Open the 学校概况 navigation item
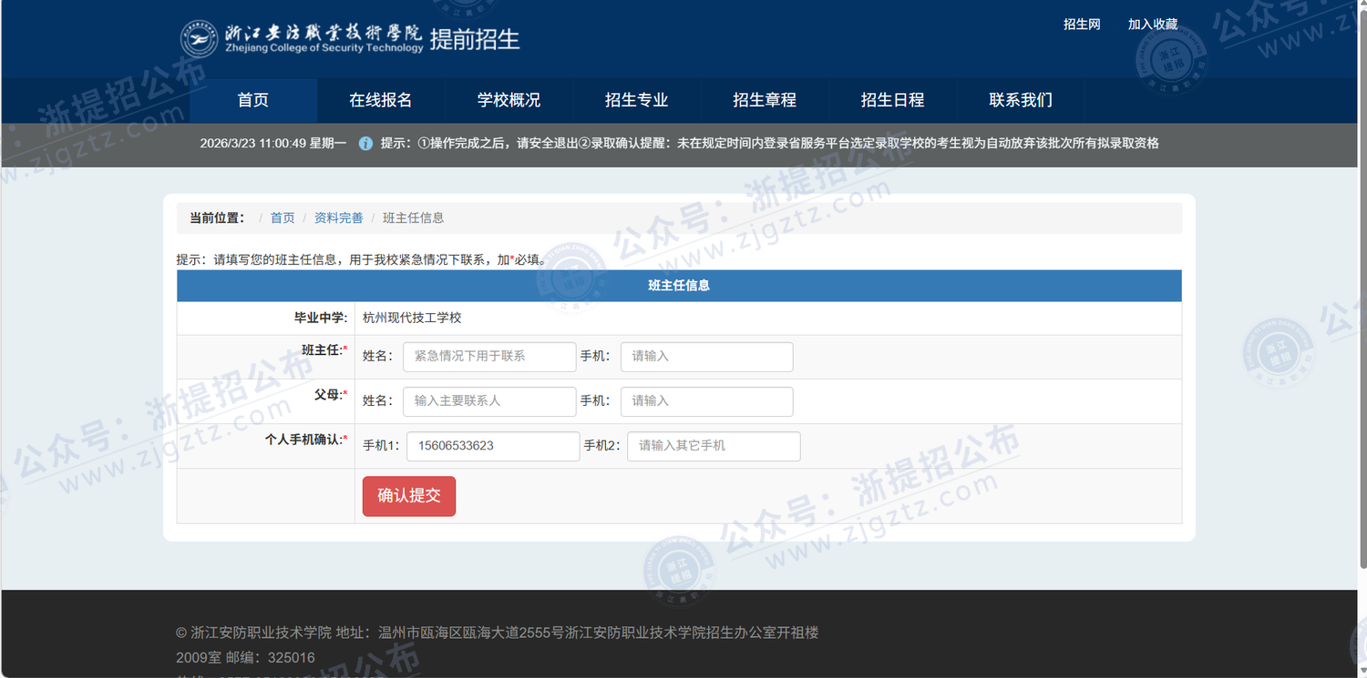This screenshot has height=678, width=1367. coord(509,100)
